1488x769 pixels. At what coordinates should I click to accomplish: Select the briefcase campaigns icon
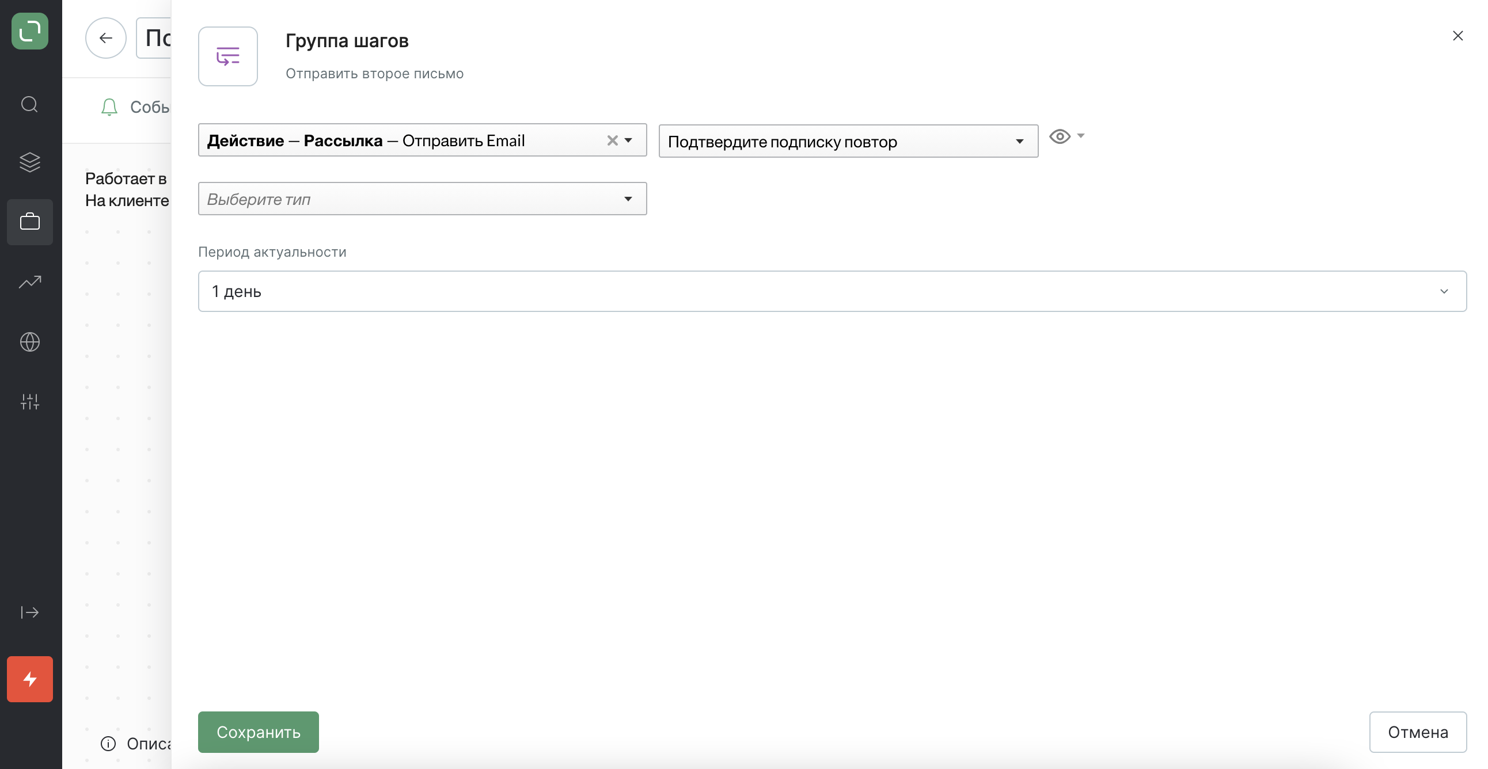click(x=30, y=222)
